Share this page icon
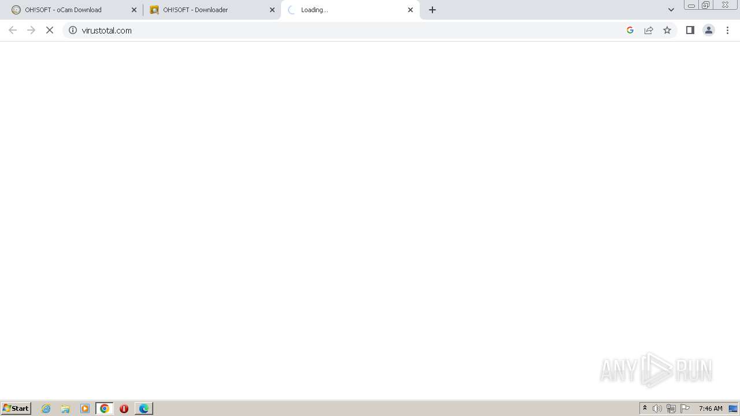 [x=649, y=30]
